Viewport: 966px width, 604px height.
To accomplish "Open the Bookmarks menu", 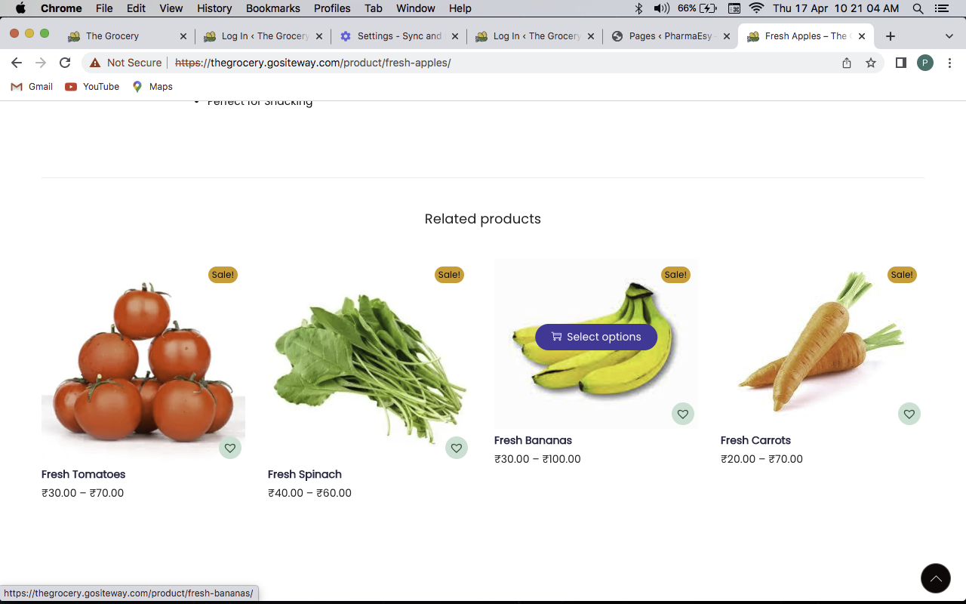I will click(272, 8).
